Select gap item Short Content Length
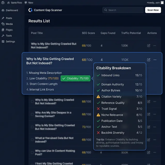Image resolution: width=165 pixels, height=165 pixels. (x=42, y=84)
